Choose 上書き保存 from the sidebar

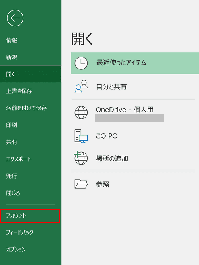coord(31,91)
